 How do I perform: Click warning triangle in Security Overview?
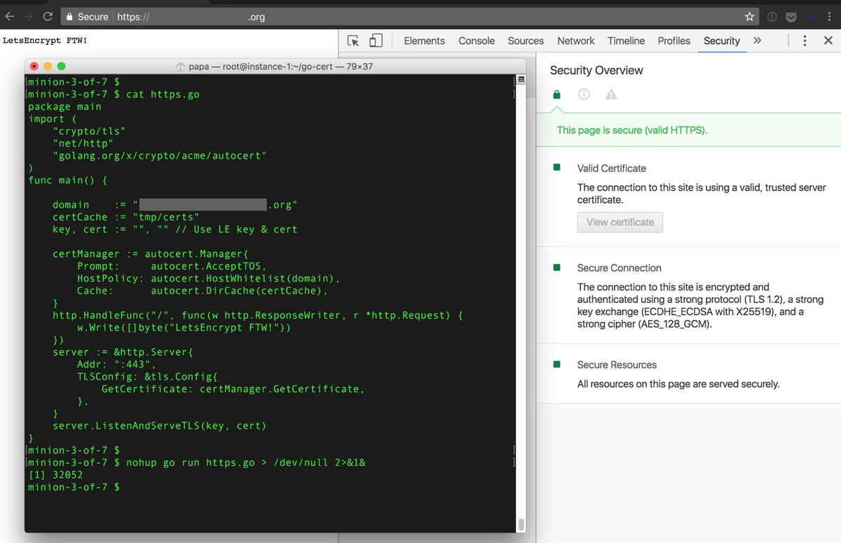611,94
